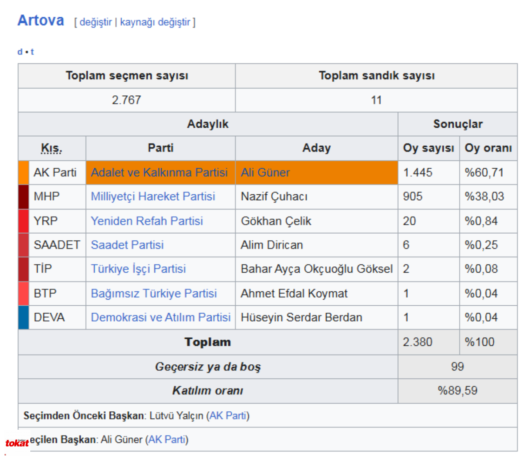The height and width of the screenshot is (460, 524).
Task: Open AK Parti link after Seçilen Başkan
Action: click(x=167, y=440)
